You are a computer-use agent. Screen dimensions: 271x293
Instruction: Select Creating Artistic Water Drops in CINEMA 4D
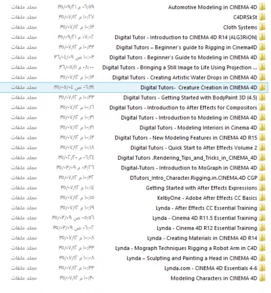pyautogui.click(x=185, y=78)
